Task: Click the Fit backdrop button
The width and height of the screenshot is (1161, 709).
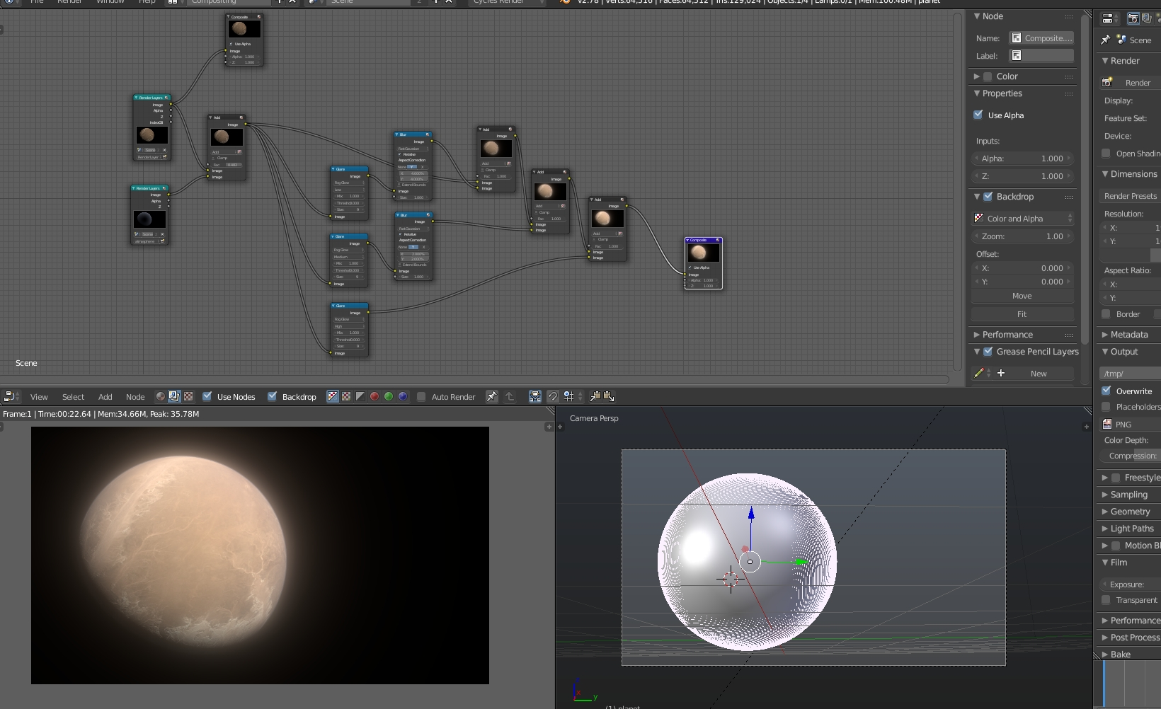Action: pyautogui.click(x=1022, y=314)
